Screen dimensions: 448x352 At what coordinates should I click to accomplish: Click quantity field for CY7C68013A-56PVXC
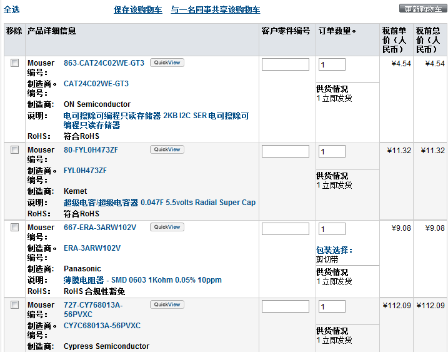pyautogui.click(x=332, y=306)
